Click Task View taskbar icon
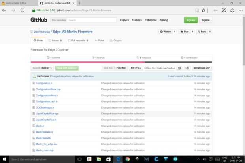 coord(79,159)
